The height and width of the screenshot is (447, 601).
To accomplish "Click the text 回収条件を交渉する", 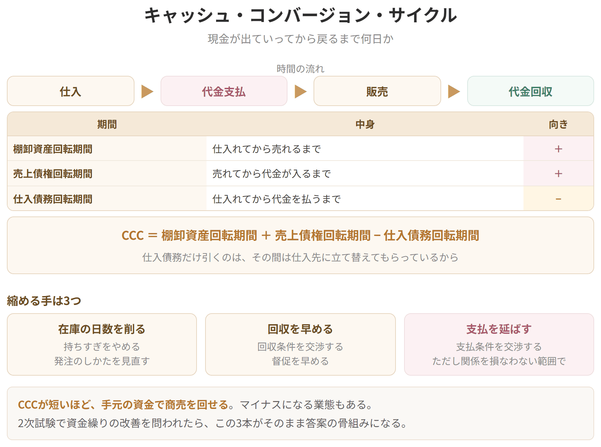I will click(x=300, y=347).
